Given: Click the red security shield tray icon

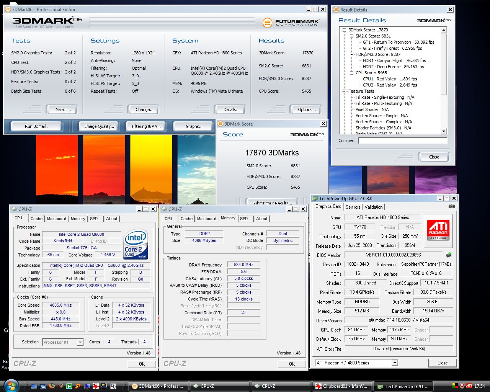Looking at the screenshot, I should coord(462,386).
